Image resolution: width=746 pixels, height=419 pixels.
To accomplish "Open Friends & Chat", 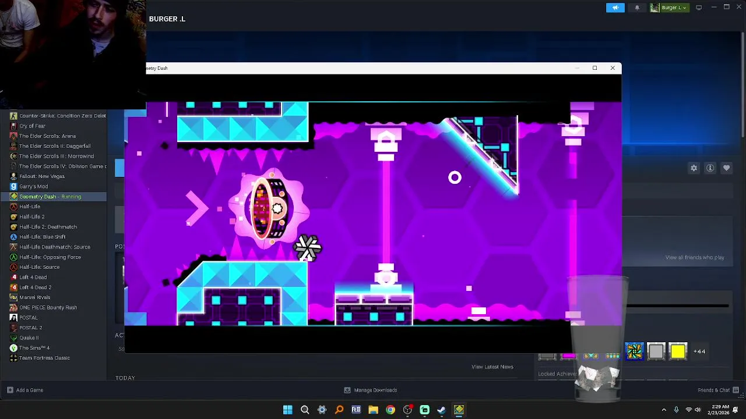I will click(718, 390).
